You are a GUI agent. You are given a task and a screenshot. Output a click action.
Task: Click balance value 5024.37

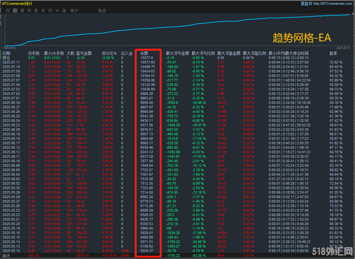pyautogui.click(x=147, y=251)
